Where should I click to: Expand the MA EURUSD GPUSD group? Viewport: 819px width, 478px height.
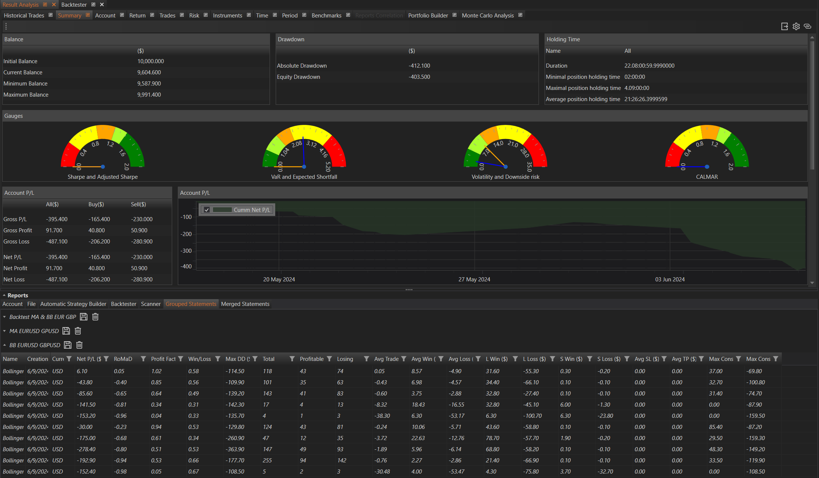pyautogui.click(x=4, y=331)
